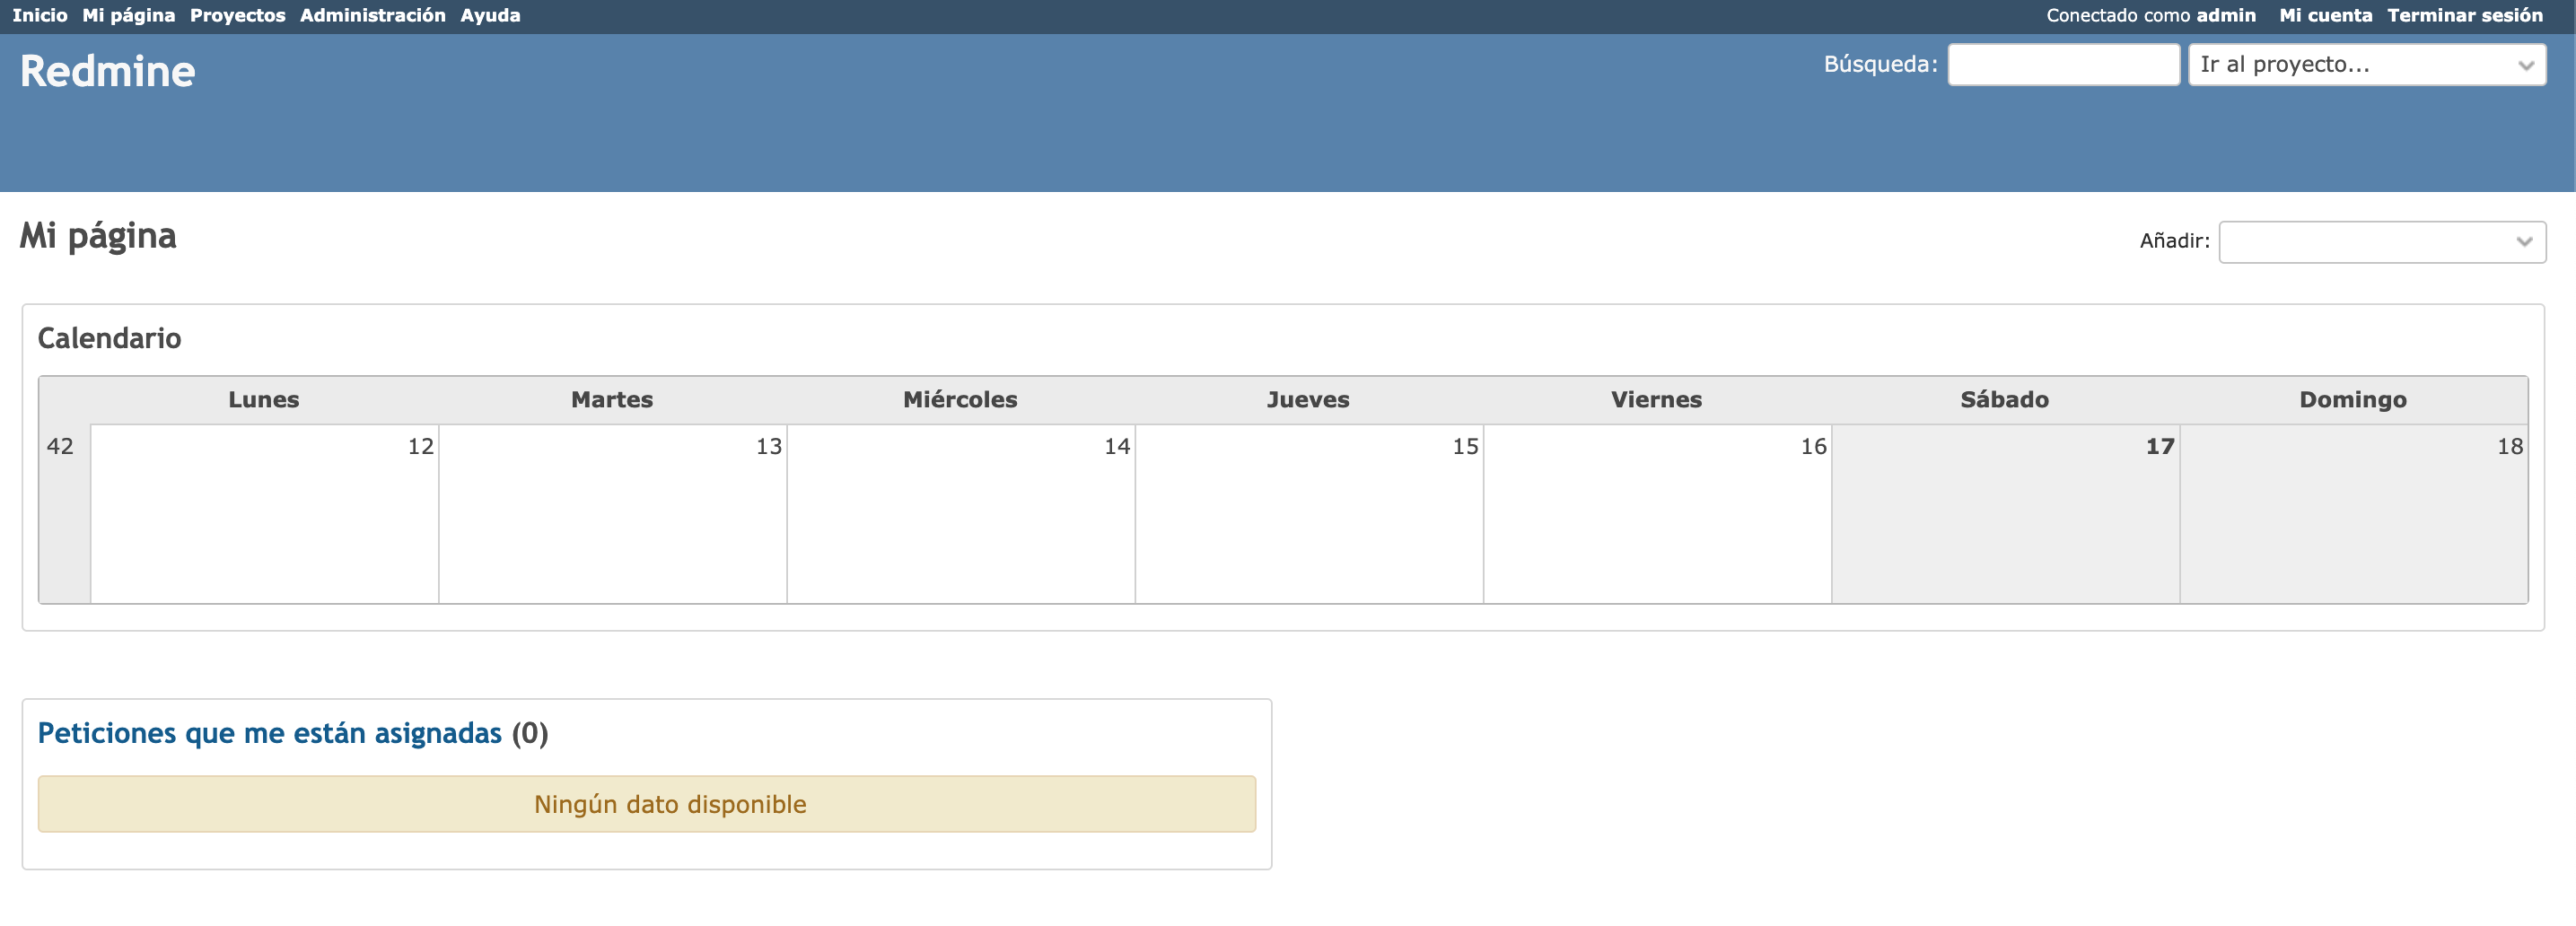The image size is (2576, 926).
Task: Select calendar day 16 cell
Action: coord(1657,513)
